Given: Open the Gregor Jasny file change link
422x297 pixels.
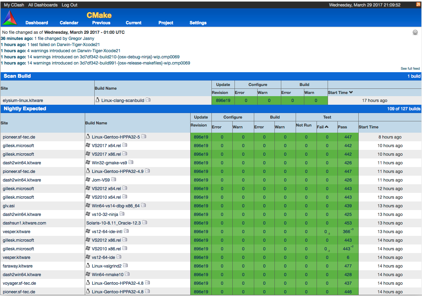Looking at the screenshot, I should [x=65, y=38].
